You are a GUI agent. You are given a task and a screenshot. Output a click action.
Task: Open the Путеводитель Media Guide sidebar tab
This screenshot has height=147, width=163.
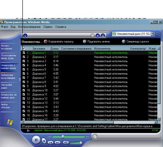coord(8,57)
